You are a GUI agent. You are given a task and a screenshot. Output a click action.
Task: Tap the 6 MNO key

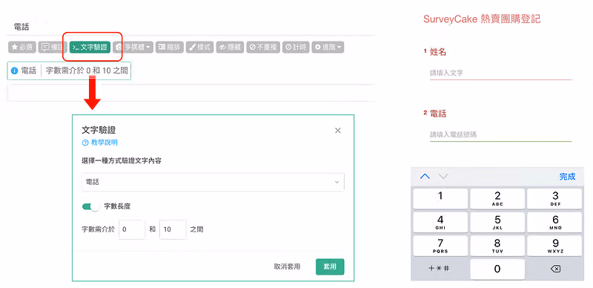coord(554,222)
